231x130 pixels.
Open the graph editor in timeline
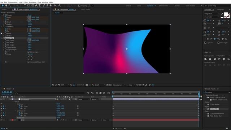tap(109, 93)
